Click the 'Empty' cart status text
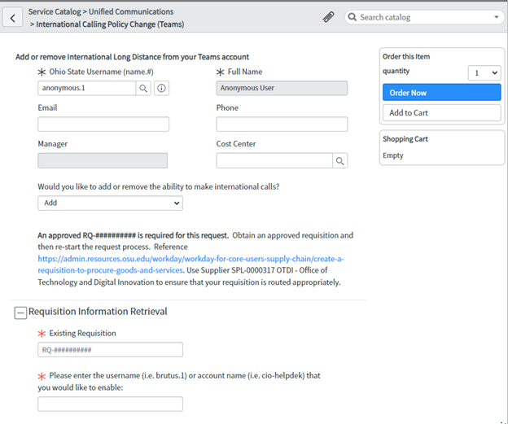Image resolution: width=508 pixels, height=424 pixels. (x=393, y=155)
